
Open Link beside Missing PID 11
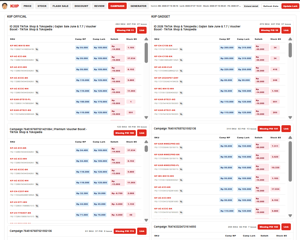coord(142,30)
